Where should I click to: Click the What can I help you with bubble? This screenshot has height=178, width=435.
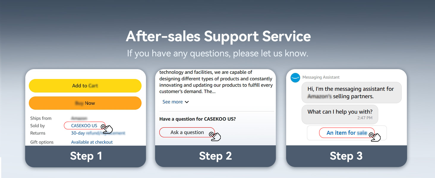click(340, 114)
